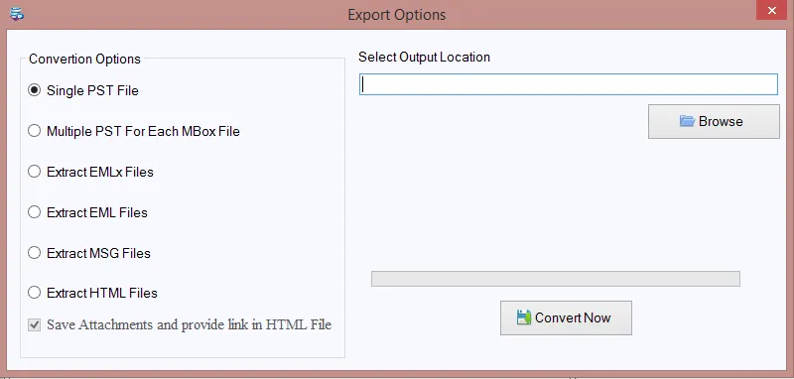794x379 pixels.
Task: Click the save disk icon beside Convert Now
Action: click(524, 317)
